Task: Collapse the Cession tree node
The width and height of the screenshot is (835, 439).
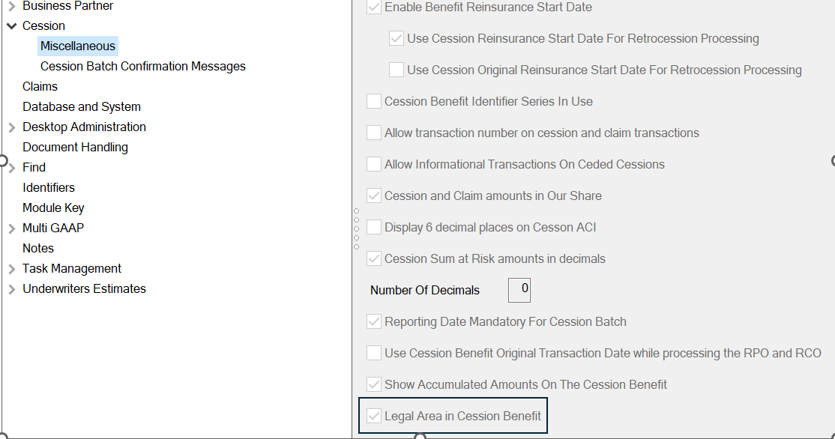Action: (x=12, y=26)
